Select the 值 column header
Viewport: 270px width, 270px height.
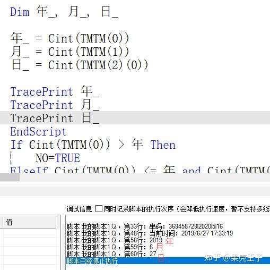pyautogui.click(x=29, y=222)
